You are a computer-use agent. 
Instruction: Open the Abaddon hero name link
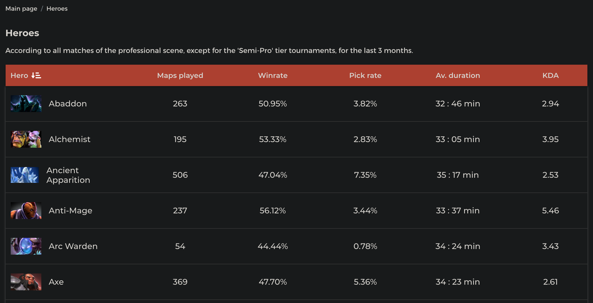68,104
